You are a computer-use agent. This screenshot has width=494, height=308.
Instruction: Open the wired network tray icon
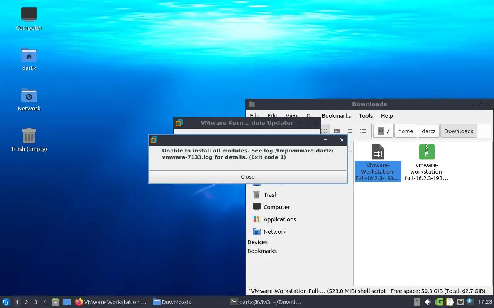click(x=460, y=302)
